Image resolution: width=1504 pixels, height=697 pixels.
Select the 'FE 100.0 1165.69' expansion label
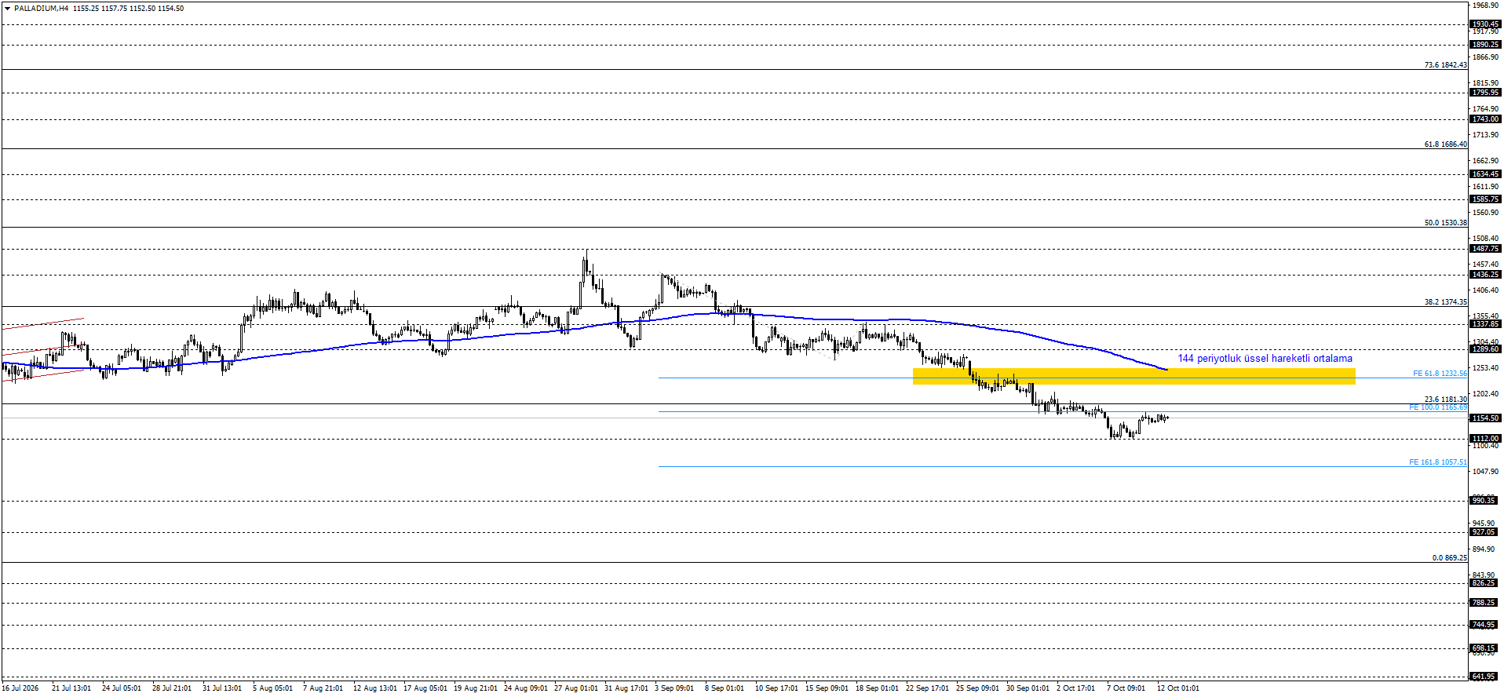[x=1437, y=407]
